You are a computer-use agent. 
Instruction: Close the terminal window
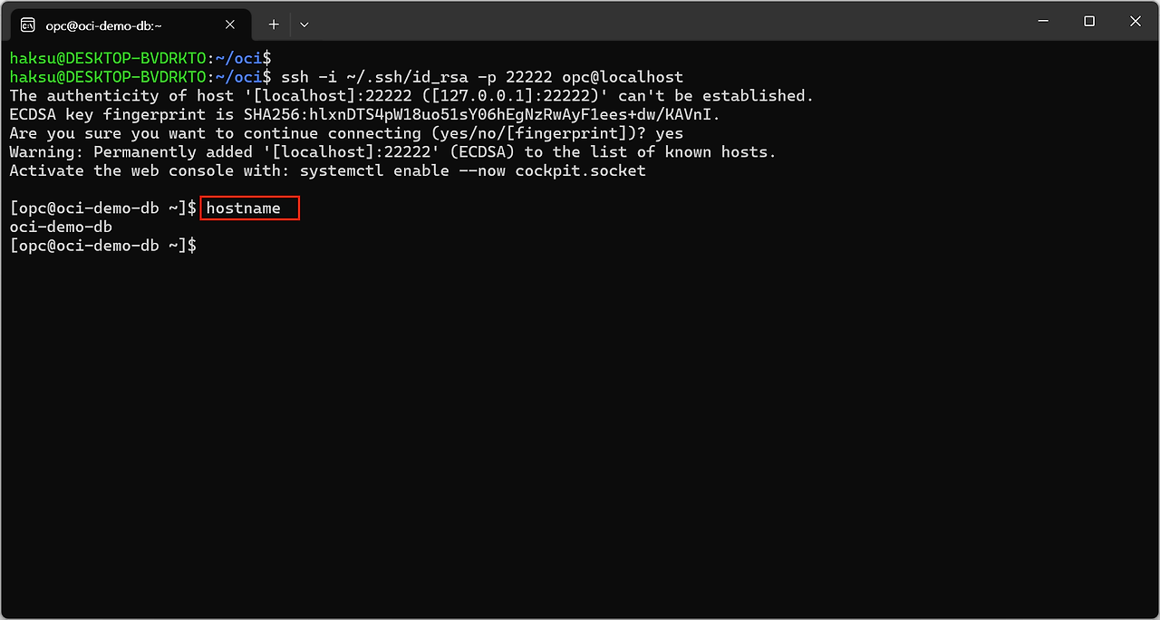1136,21
